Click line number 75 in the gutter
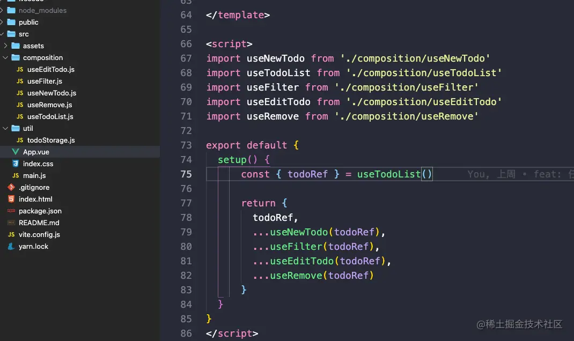Viewport: 574px width, 341px height. point(186,174)
